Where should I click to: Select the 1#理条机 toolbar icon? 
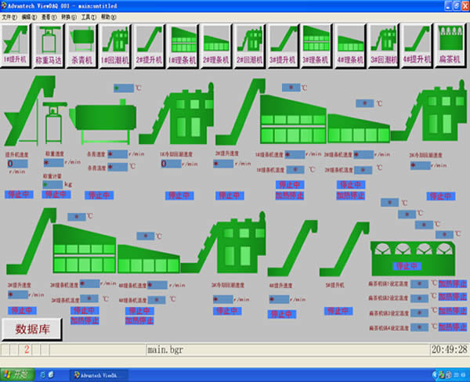183,43
